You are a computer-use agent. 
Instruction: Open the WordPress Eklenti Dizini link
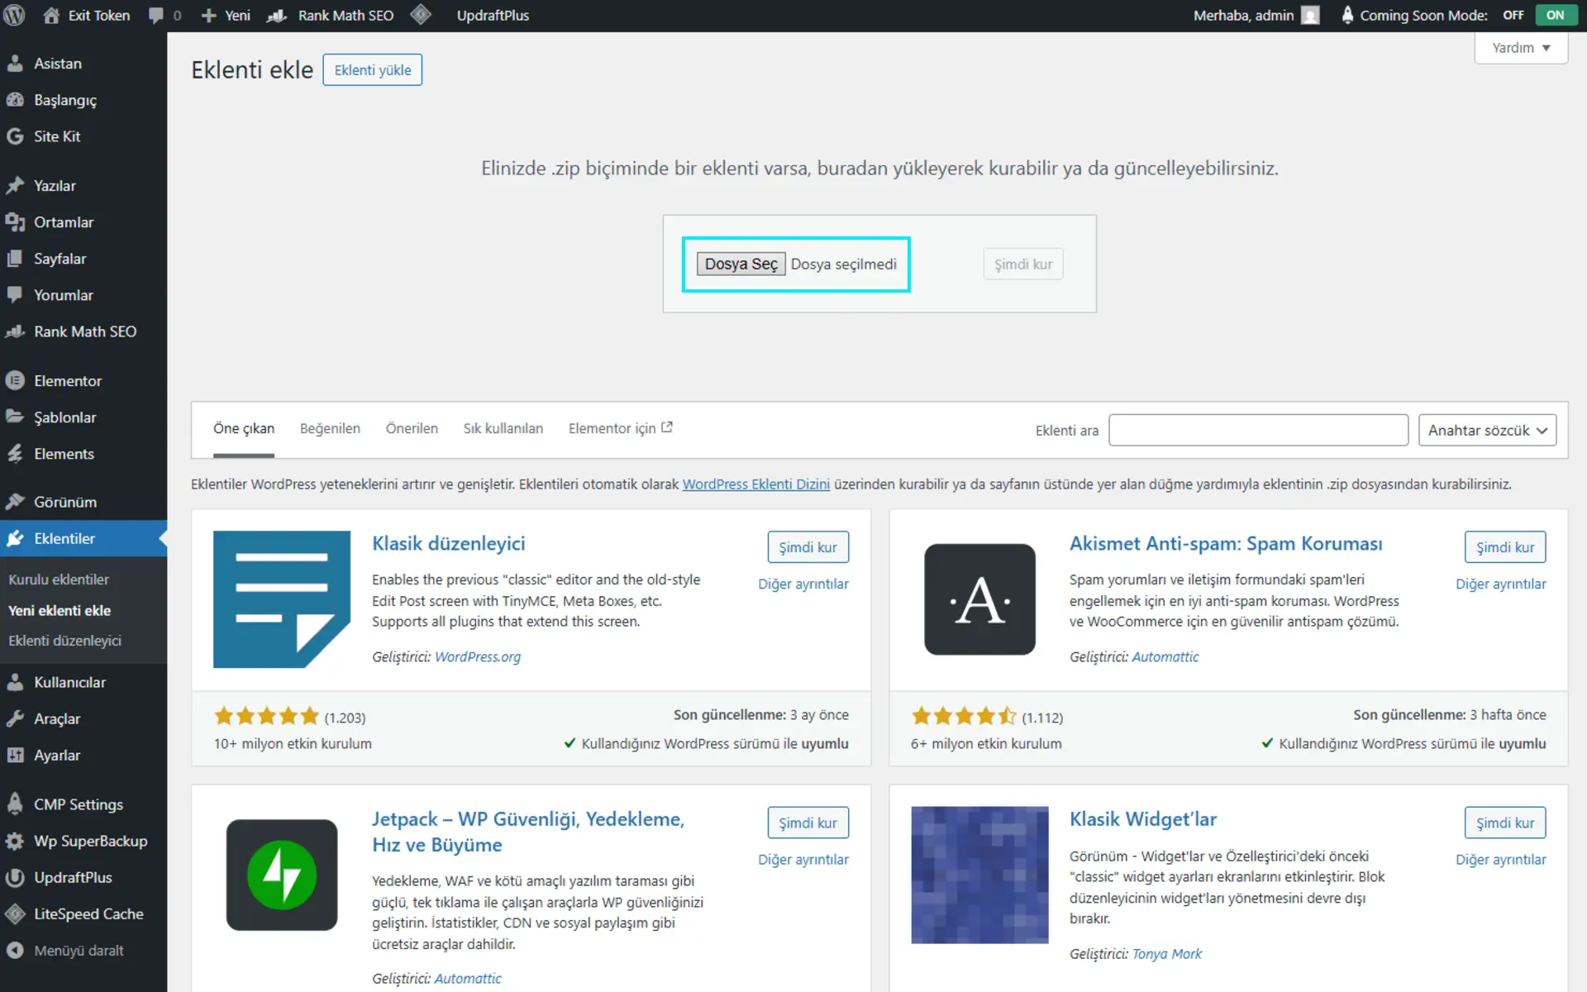click(756, 484)
